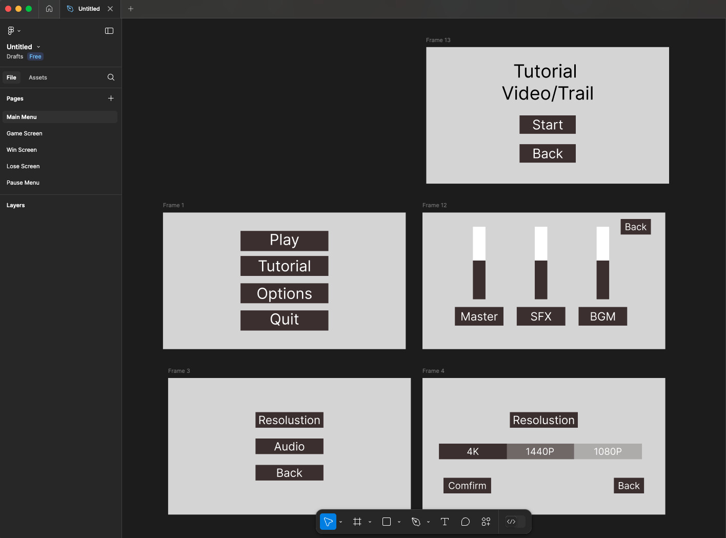Select the Text tool
The height and width of the screenshot is (538, 726).
(x=445, y=522)
